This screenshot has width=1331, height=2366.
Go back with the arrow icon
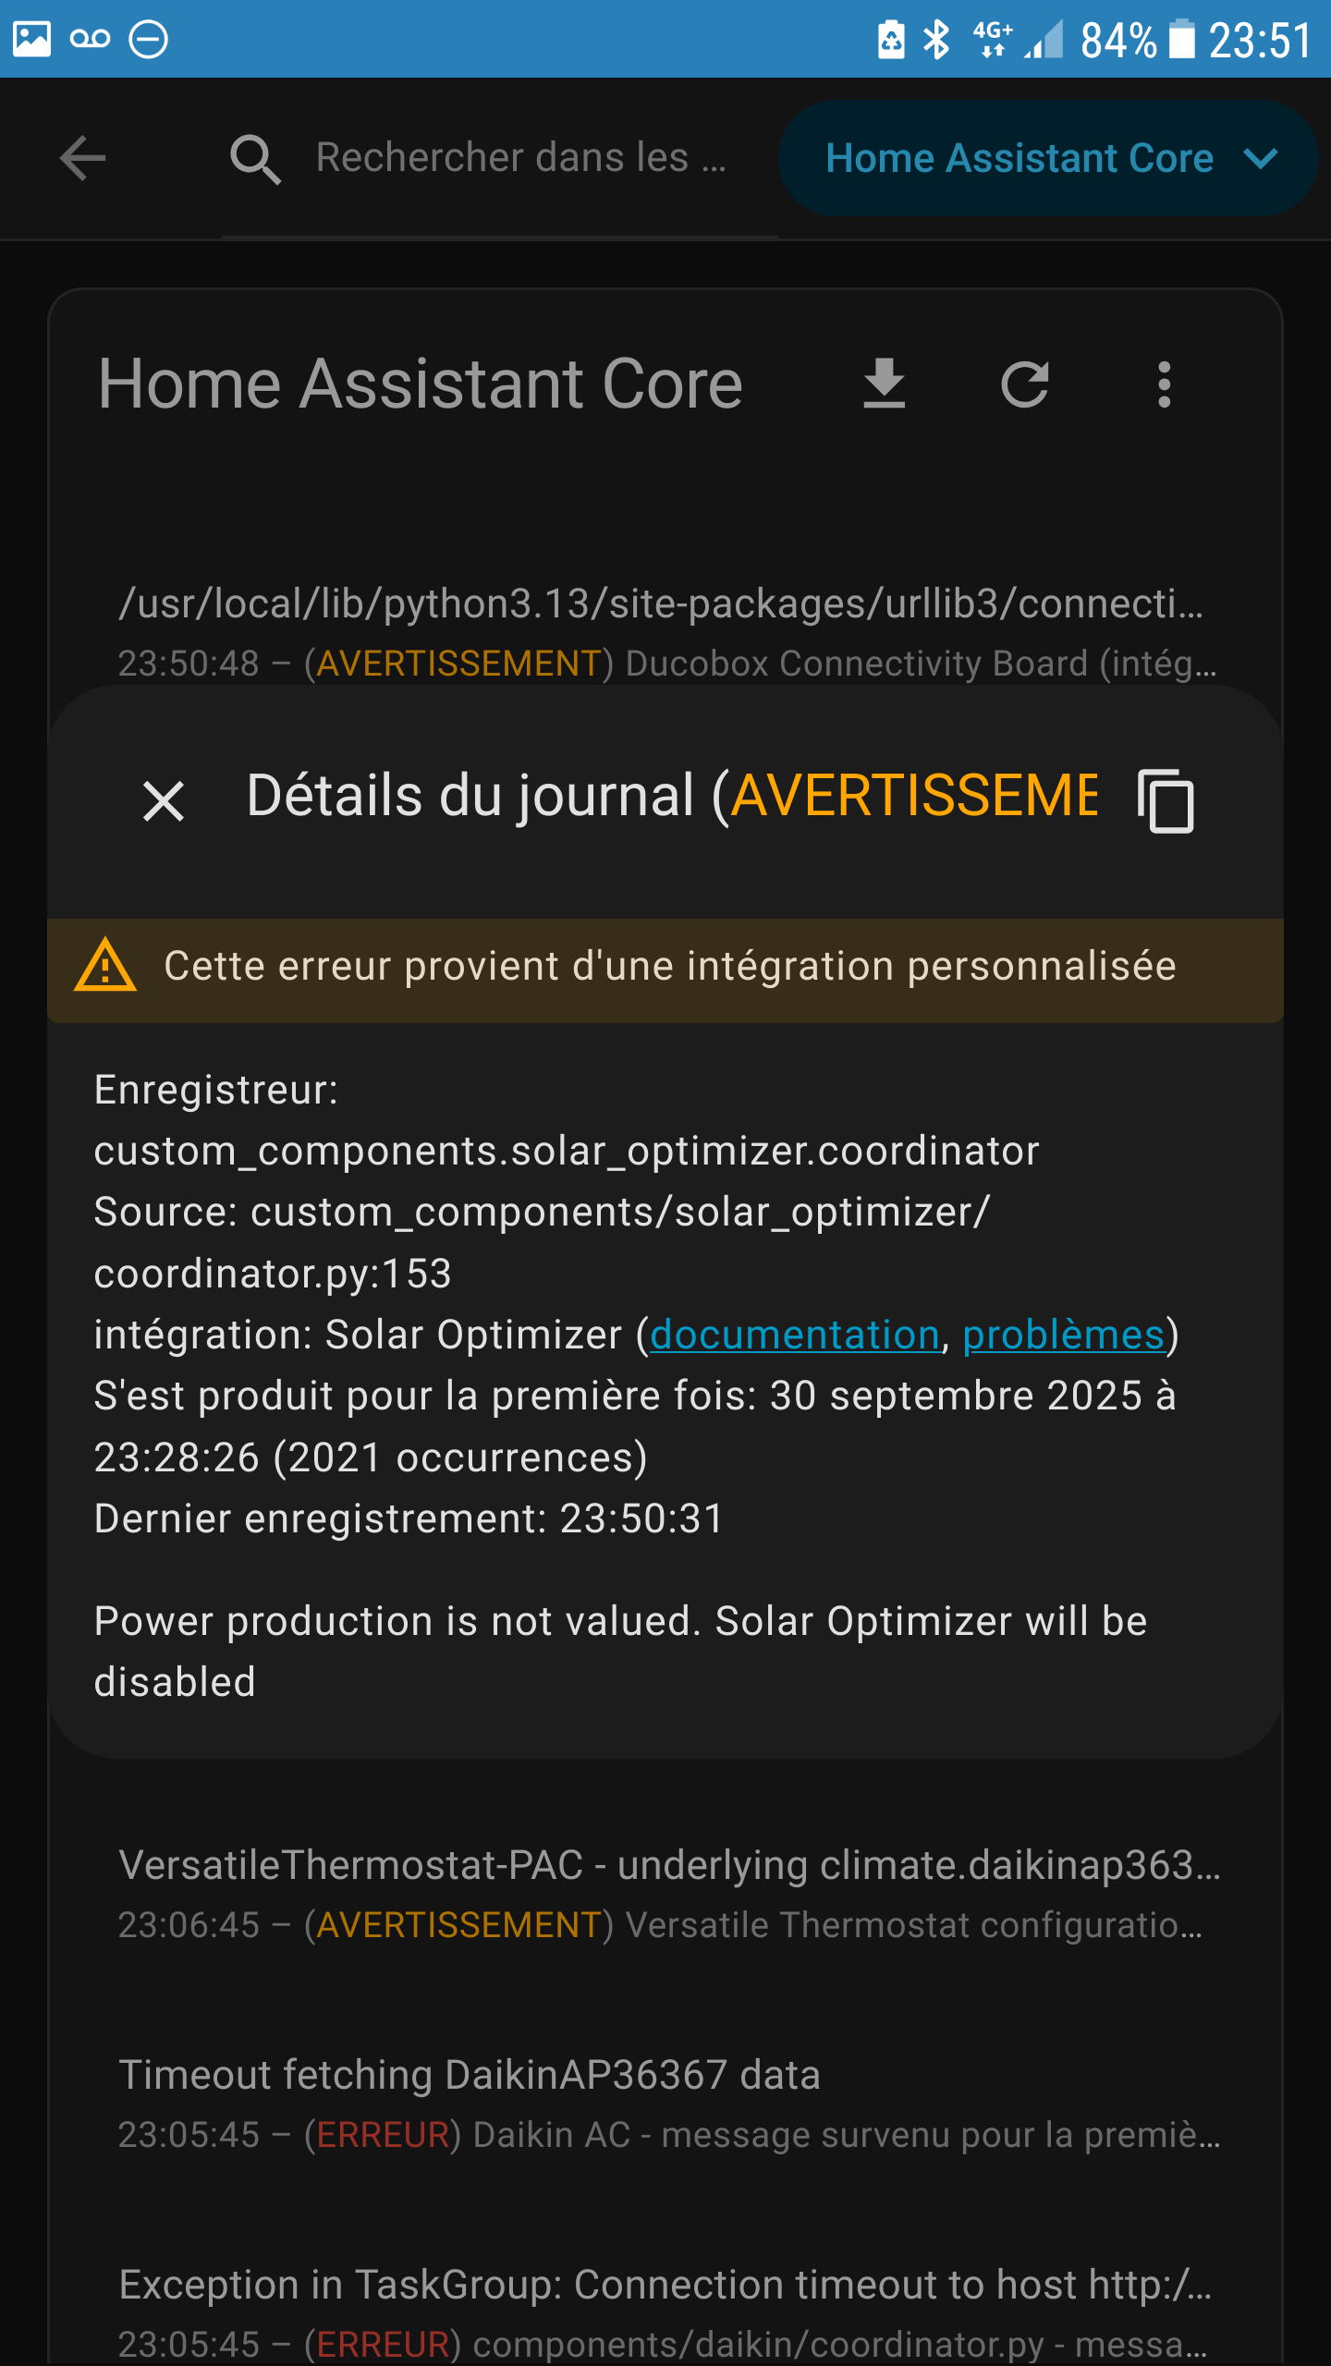83,158
